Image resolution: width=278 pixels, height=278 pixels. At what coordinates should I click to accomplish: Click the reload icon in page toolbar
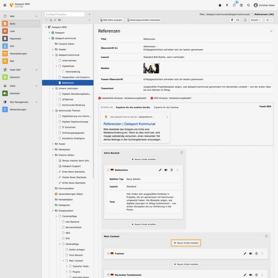click(x=238, y=20)
